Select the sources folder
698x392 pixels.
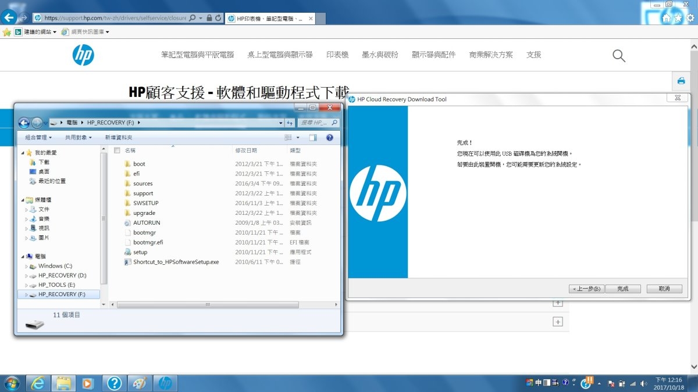(x=143, y=184)
